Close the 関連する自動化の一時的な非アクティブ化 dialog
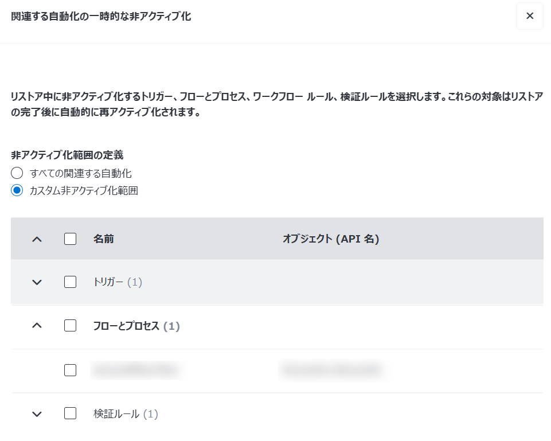The height and width of the screenshot is (441, 551). [529, 16]
